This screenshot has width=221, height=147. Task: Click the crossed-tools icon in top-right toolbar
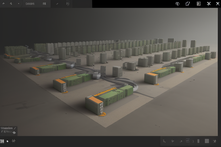tap(209, 4)
